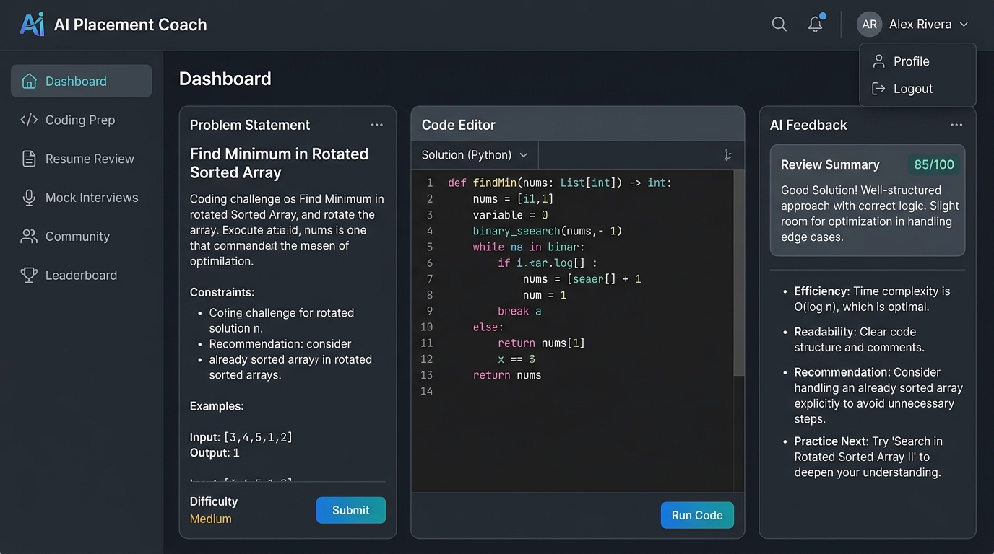
Task: Click the code editor vertical scrollbar
Action: coord(739,273)
